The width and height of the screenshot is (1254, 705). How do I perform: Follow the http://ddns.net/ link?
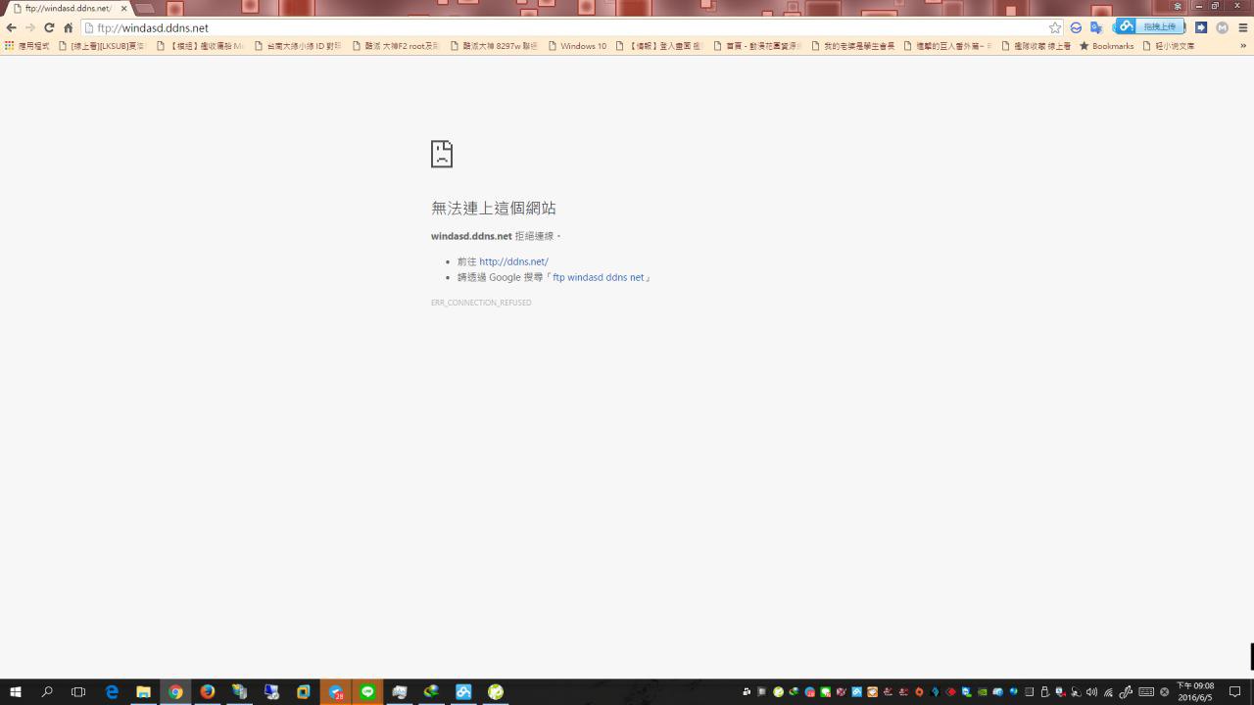click(x=513, y=261)
